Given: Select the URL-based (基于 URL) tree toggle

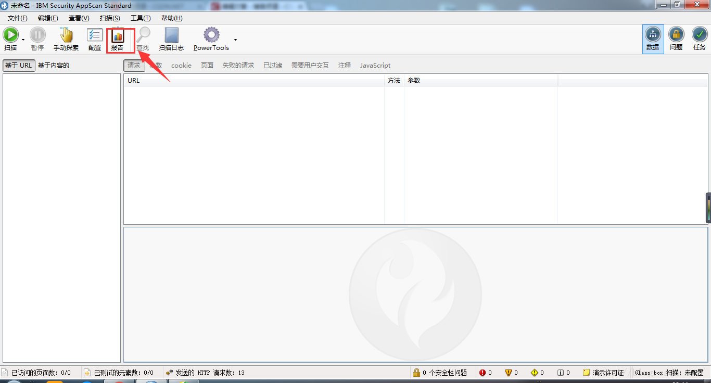Looking at the screenshot, I should click(19, 66).
